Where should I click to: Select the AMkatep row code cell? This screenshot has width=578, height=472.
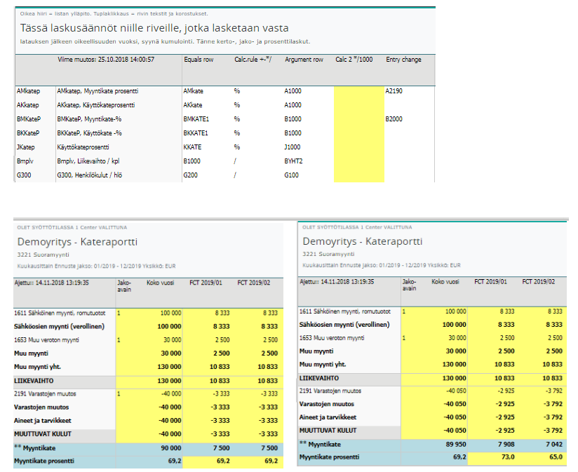(x=28, y=91)
